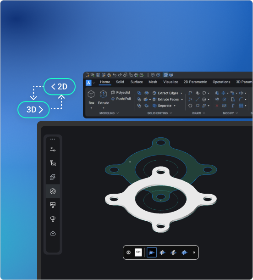253x280 pixels.
Task: Select the first highlighted extrude mode option
Action: pyautogui.click(x=152, y=252)
